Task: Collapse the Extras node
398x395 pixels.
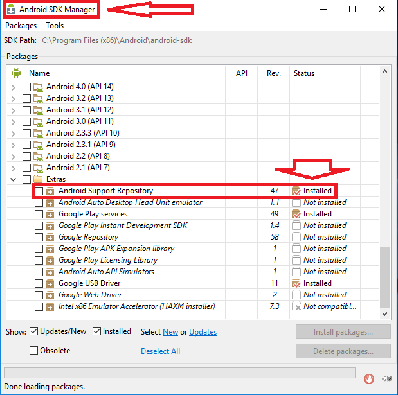Action: coord(14,179)
